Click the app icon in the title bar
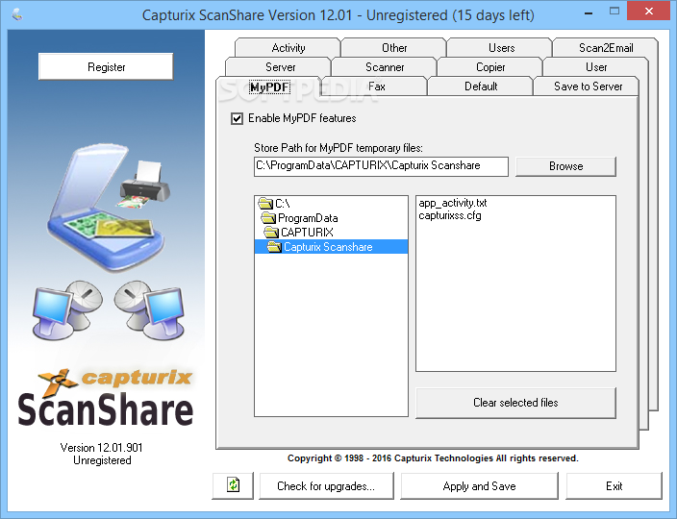Image resolution: width=677 pixels, height=519 pixels. [17, 15]
